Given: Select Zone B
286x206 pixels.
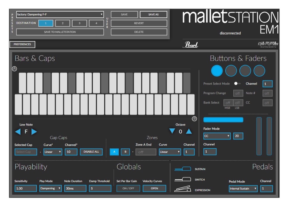Looking at the screenshot, I should 125,152.
